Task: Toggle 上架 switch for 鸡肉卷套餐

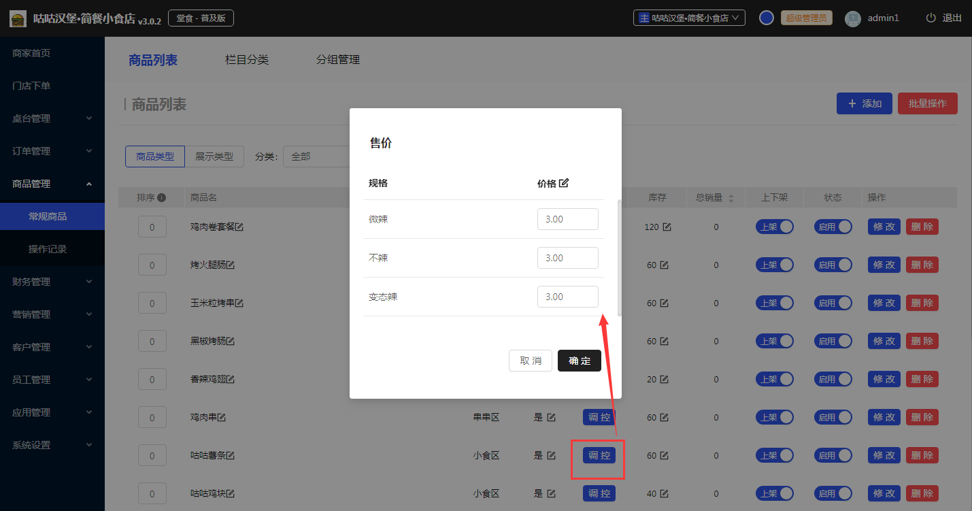Action: click(775, 227)
